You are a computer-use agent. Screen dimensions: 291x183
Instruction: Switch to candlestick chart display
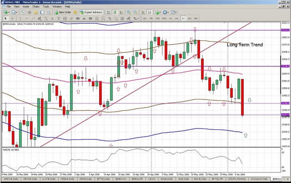(115, 12)
